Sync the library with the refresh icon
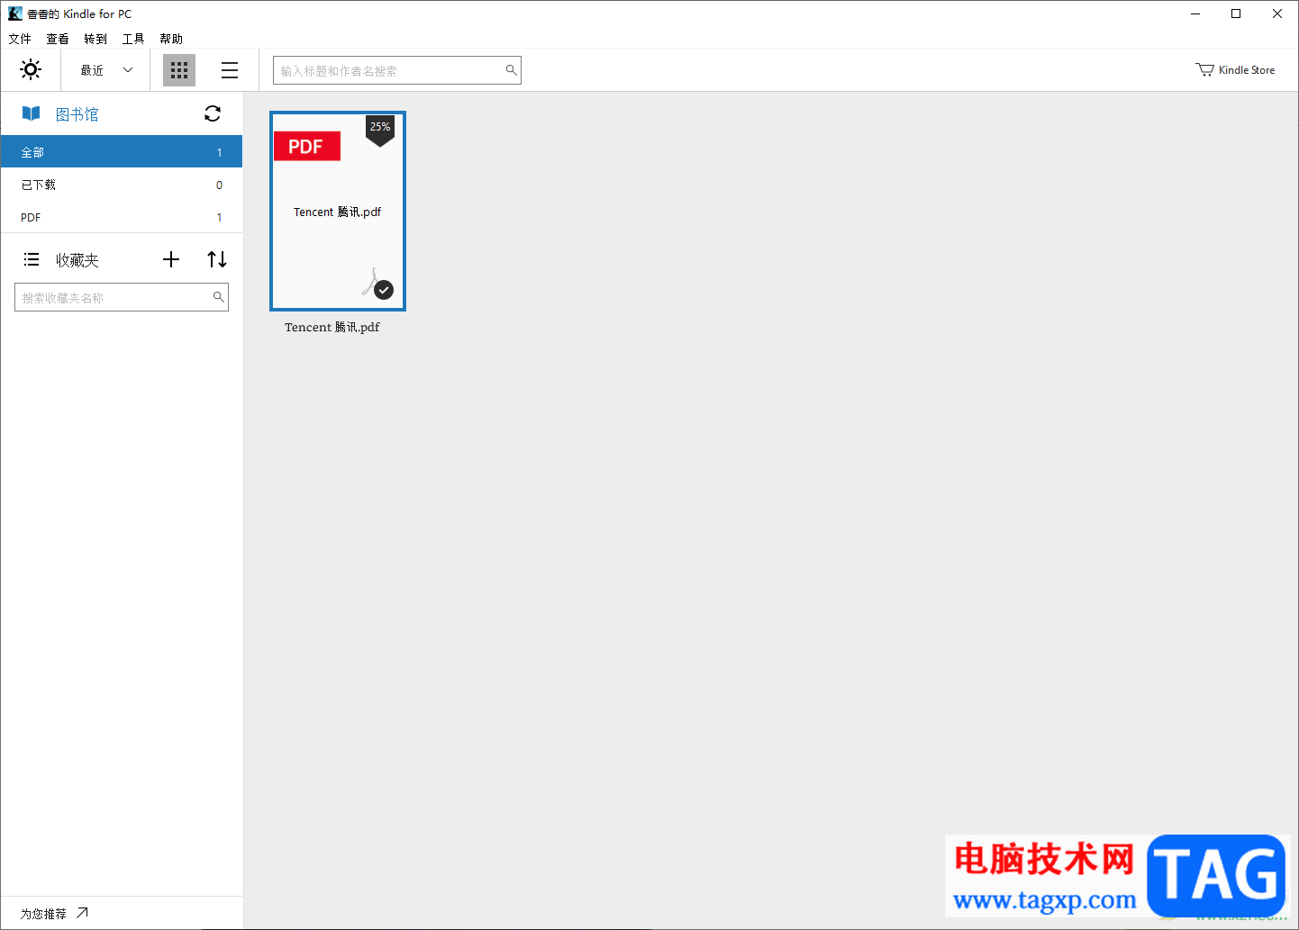The height and width of the screenshot is (930, 1299). [213, 113]
